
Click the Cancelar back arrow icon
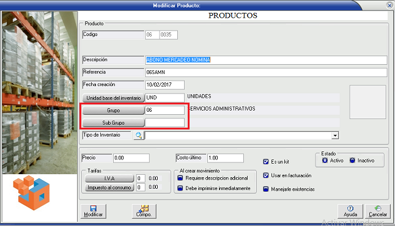pyautogui.click(x=378, y=208)
